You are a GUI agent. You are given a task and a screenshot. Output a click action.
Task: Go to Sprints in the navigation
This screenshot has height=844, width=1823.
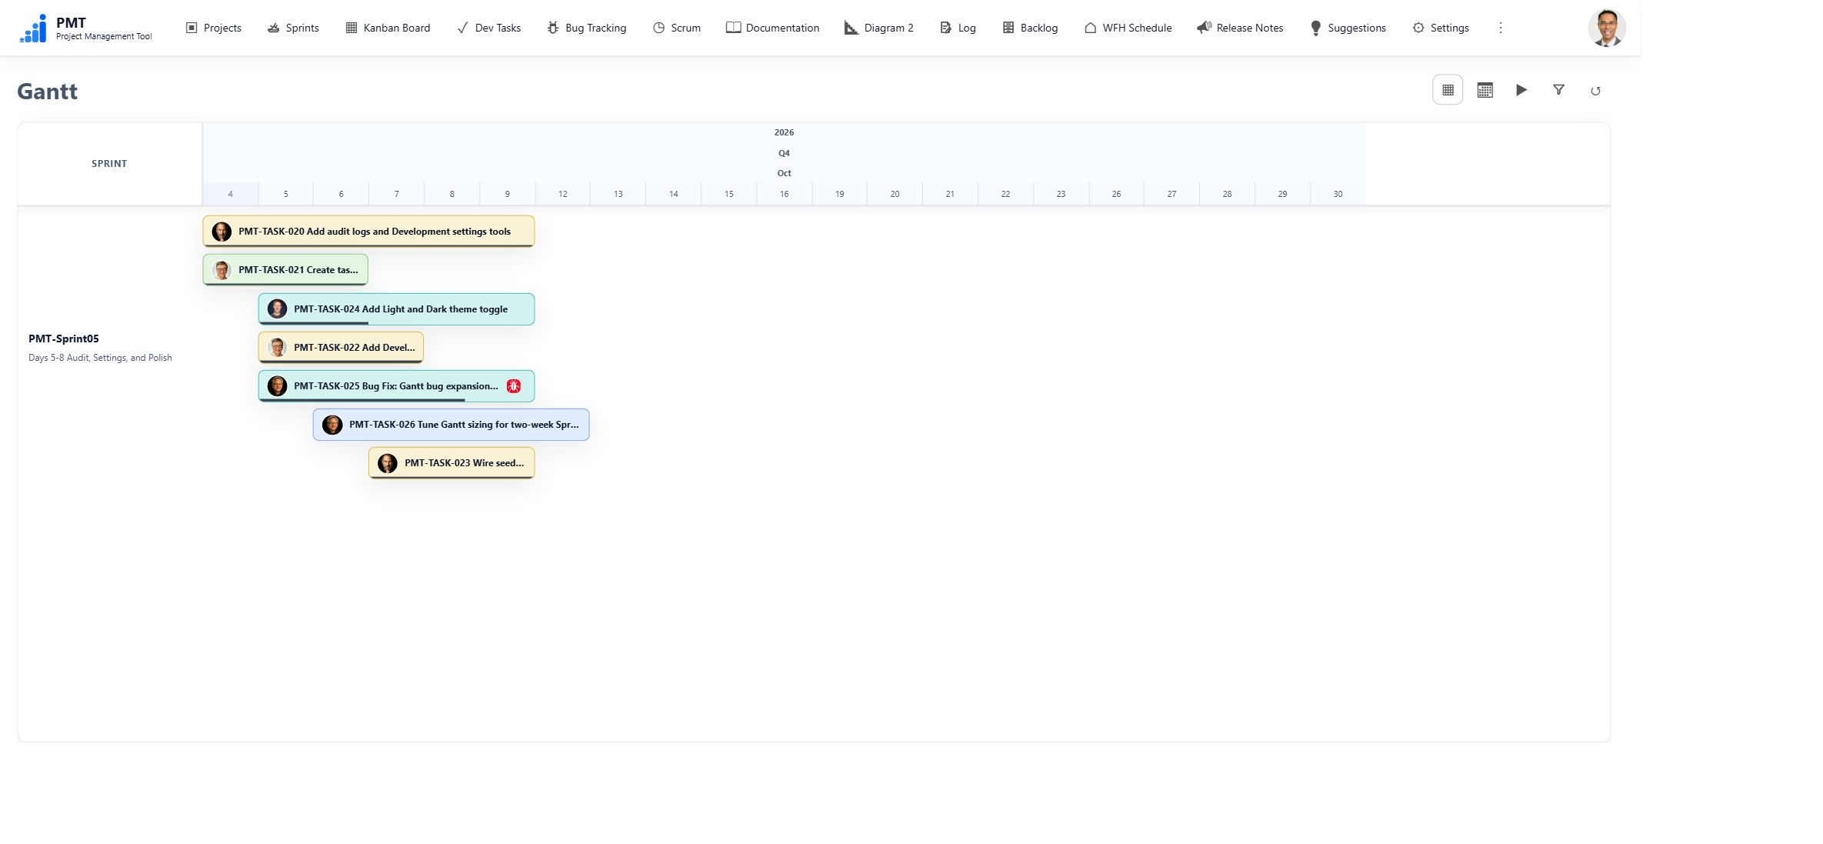[x=292, y=28]
